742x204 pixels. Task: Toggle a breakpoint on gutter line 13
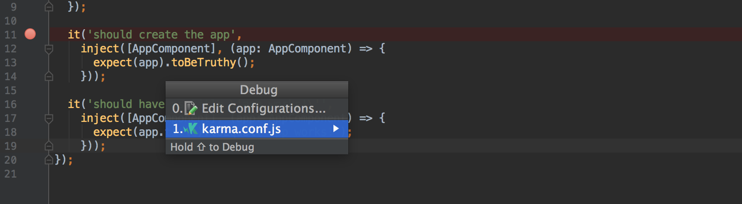30,62
